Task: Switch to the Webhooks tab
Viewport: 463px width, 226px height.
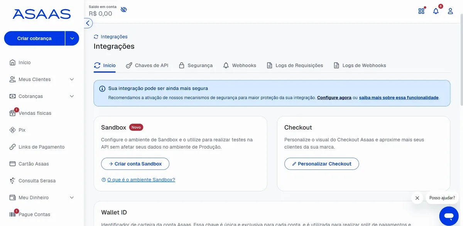Action: click(x=240, y=65)
